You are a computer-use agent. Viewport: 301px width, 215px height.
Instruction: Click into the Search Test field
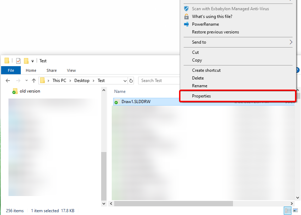[159, 81]
